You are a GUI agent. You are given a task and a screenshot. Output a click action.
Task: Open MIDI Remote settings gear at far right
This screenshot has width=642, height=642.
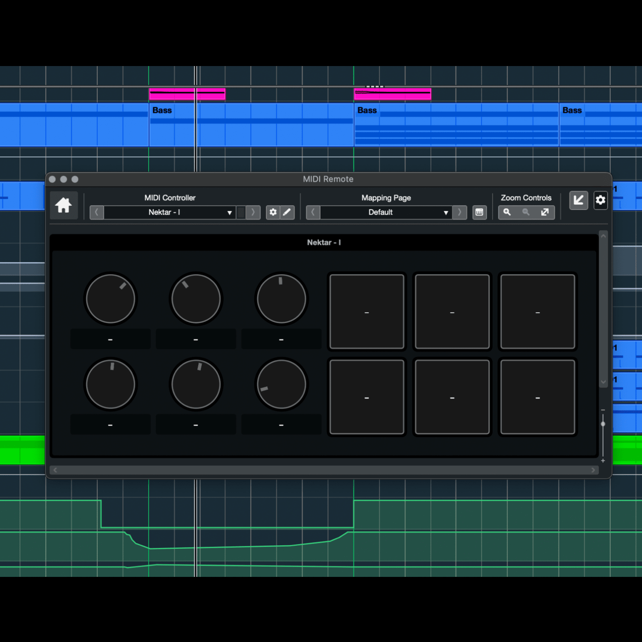[x=601, y=200]
